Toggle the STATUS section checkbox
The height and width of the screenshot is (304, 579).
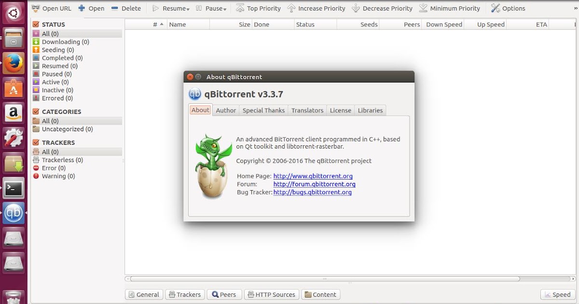[36, 24]
